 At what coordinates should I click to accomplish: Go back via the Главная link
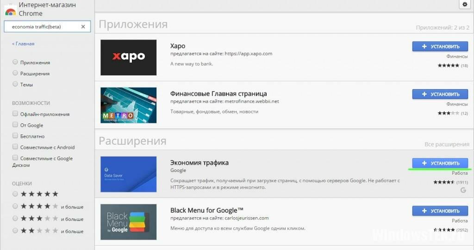[23, 44]
